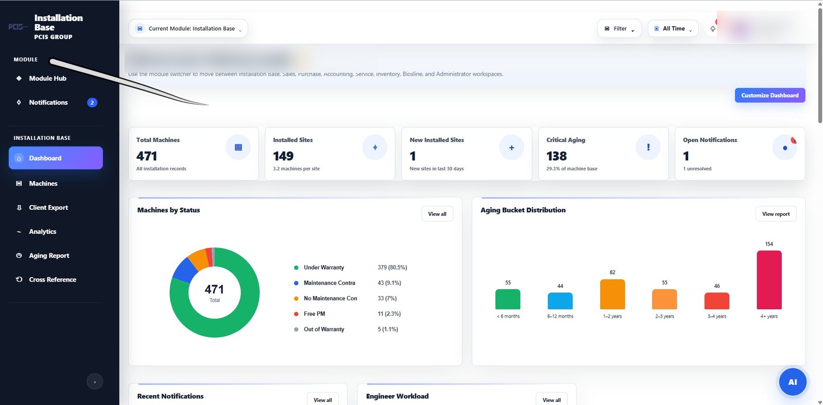Screen dimensions: 823x405
Task: Open the AI assistant bubble
Action: click(792, 382)
